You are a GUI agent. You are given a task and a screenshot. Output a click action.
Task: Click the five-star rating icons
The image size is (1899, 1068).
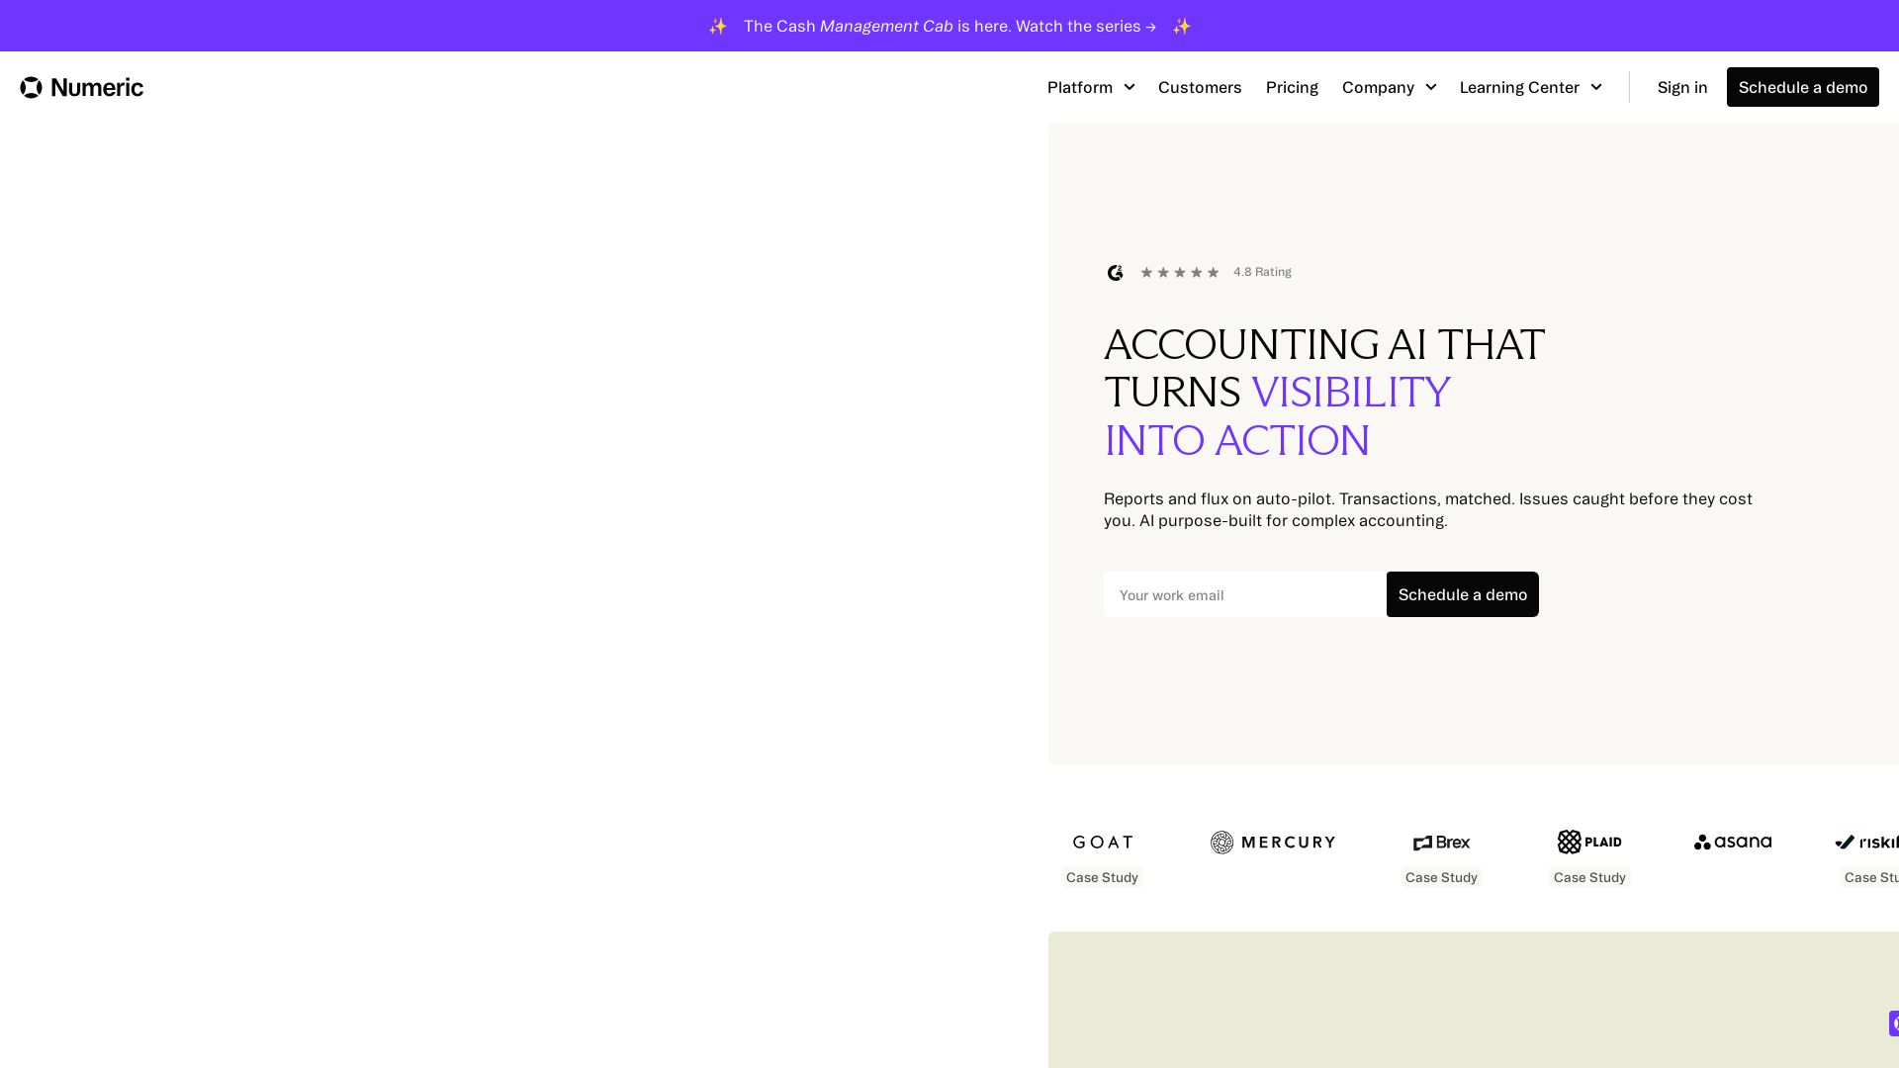(x=1180, y=273)
